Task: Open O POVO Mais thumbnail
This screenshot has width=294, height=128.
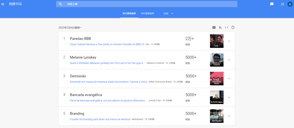Action: 217,97
